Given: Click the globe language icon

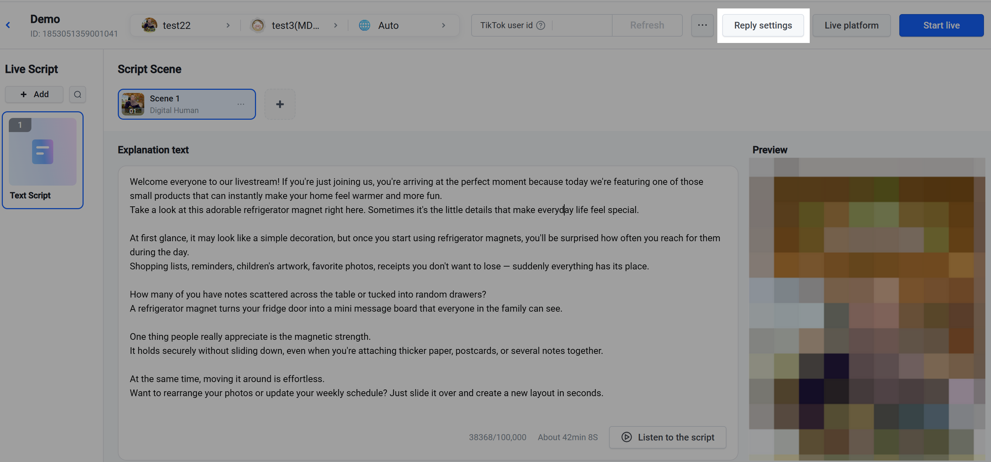Looking at the screenshot, I should coord(364,25).
